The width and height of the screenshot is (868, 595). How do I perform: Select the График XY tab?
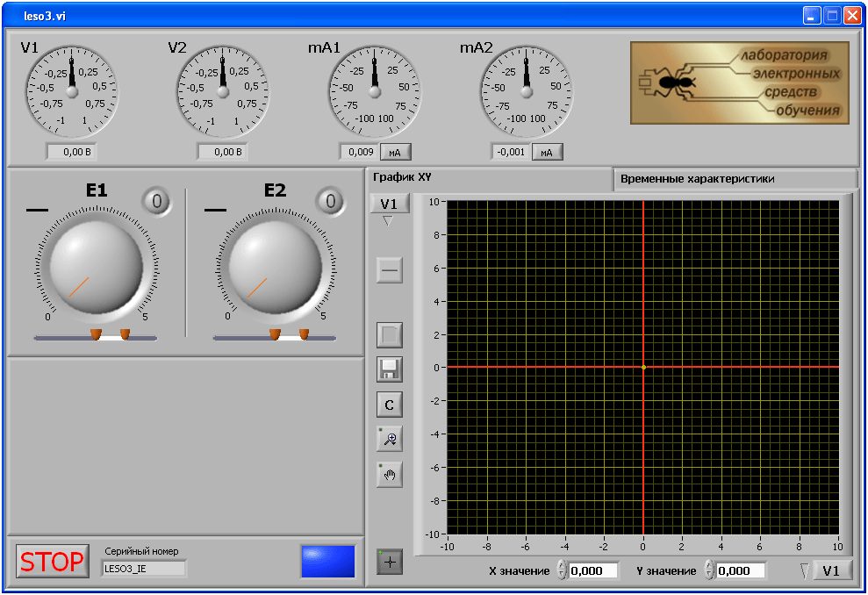(x=403, y=177)
